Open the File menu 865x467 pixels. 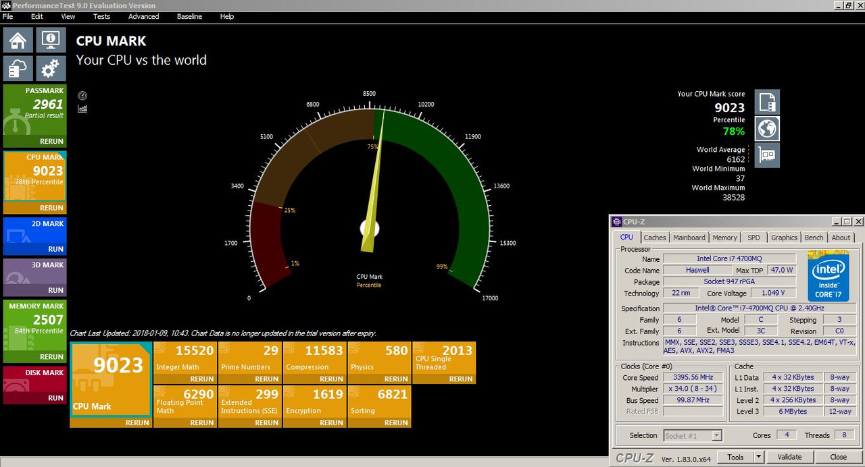pos(8,16)
